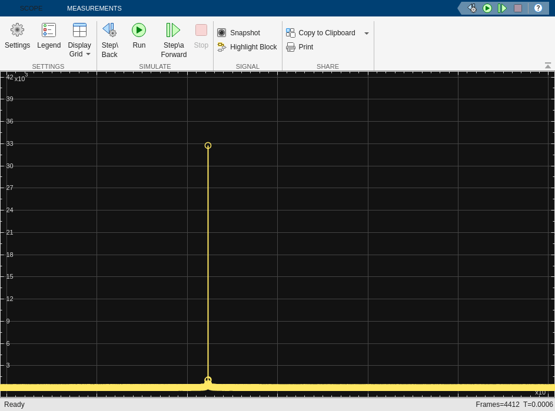Screen dimensions: 555x411
Task: Select the SCOPE tab
Action: [x=31, y=8]
